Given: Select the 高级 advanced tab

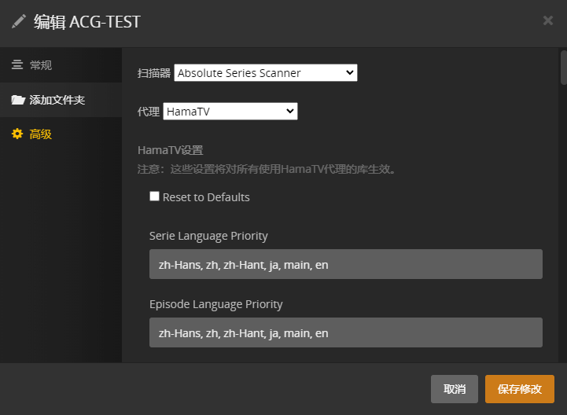Looking at the screenshot, I should pyautogui.click(x=41, y=134).
